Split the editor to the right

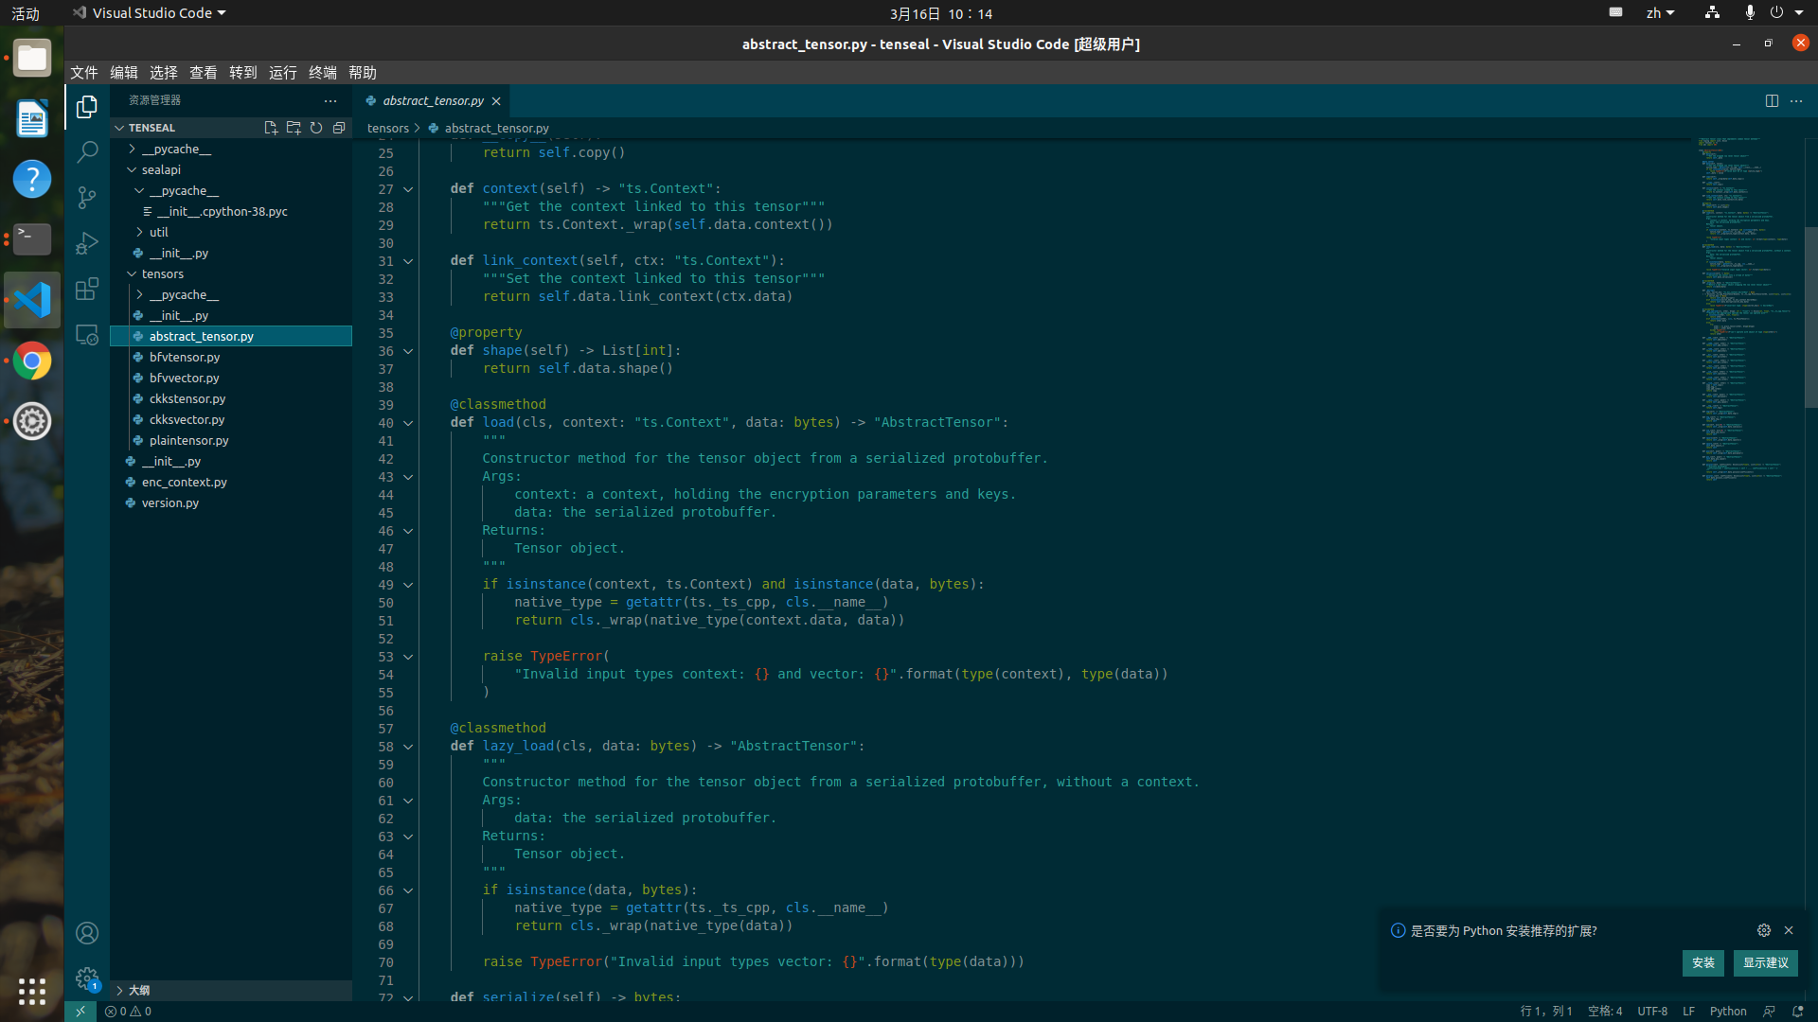tap(1772, 101)
